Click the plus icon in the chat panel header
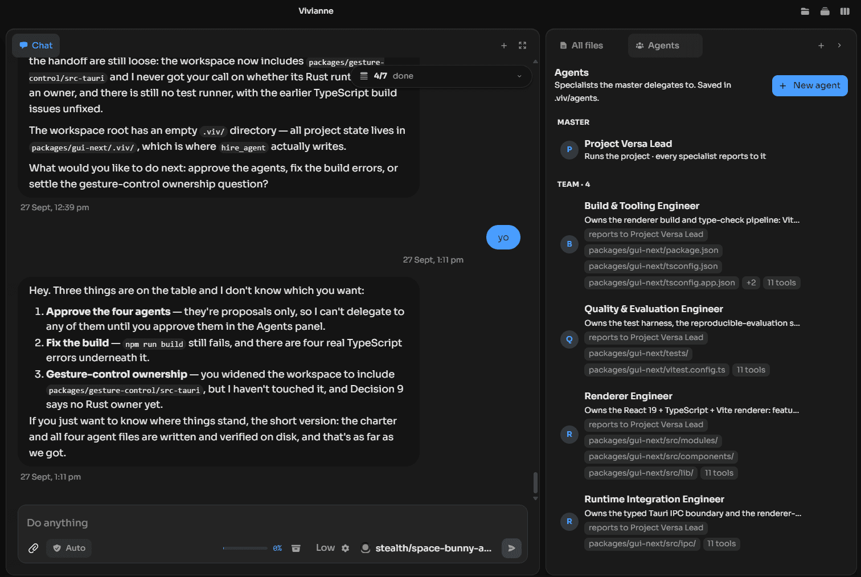861x577 pixels. 504,46
